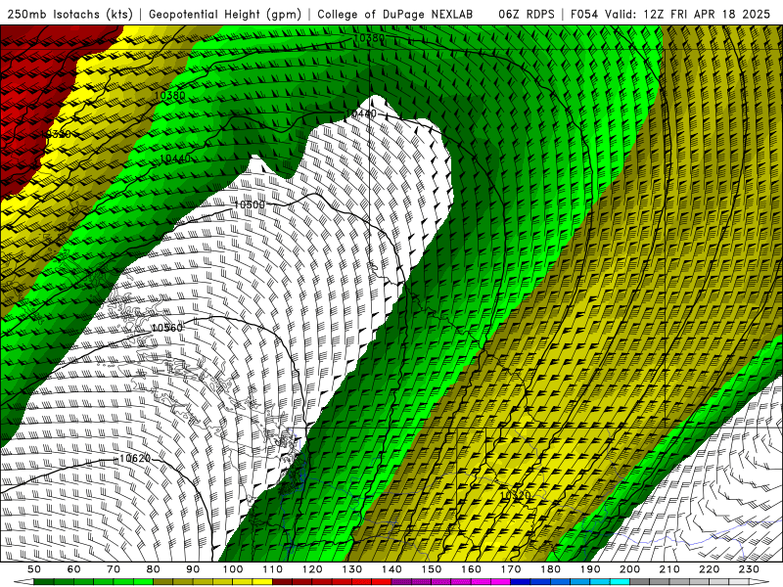Screen dimensions: 783x587
Task: Click the 10440 contour label touching the white area's tip
Action: click(361, 113)
